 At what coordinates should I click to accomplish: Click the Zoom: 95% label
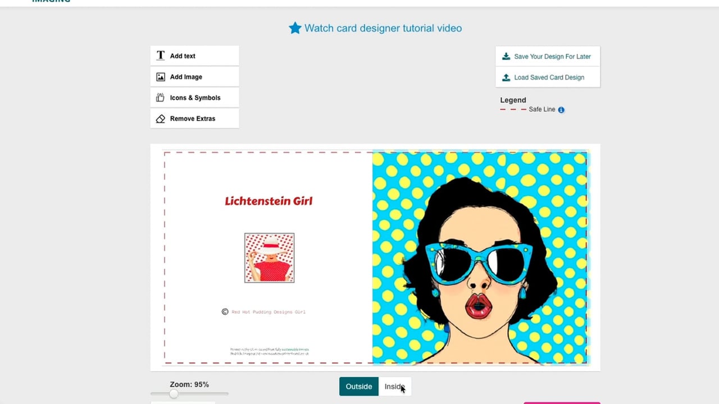coord(189,384)
